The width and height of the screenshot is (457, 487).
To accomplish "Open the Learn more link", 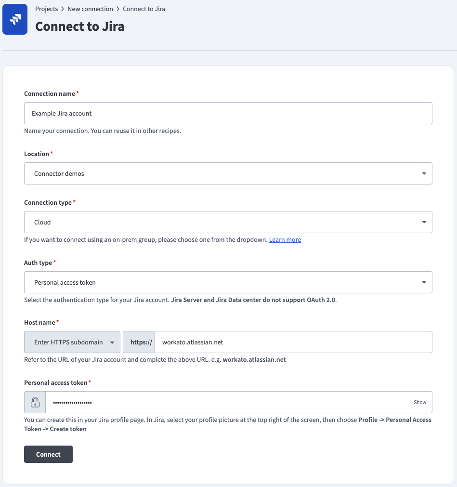I will [x=285, y=239].
